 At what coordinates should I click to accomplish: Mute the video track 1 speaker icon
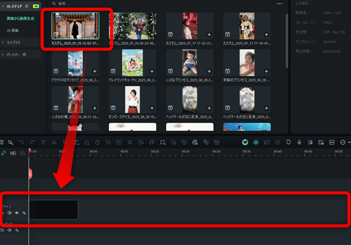(9, 213)
